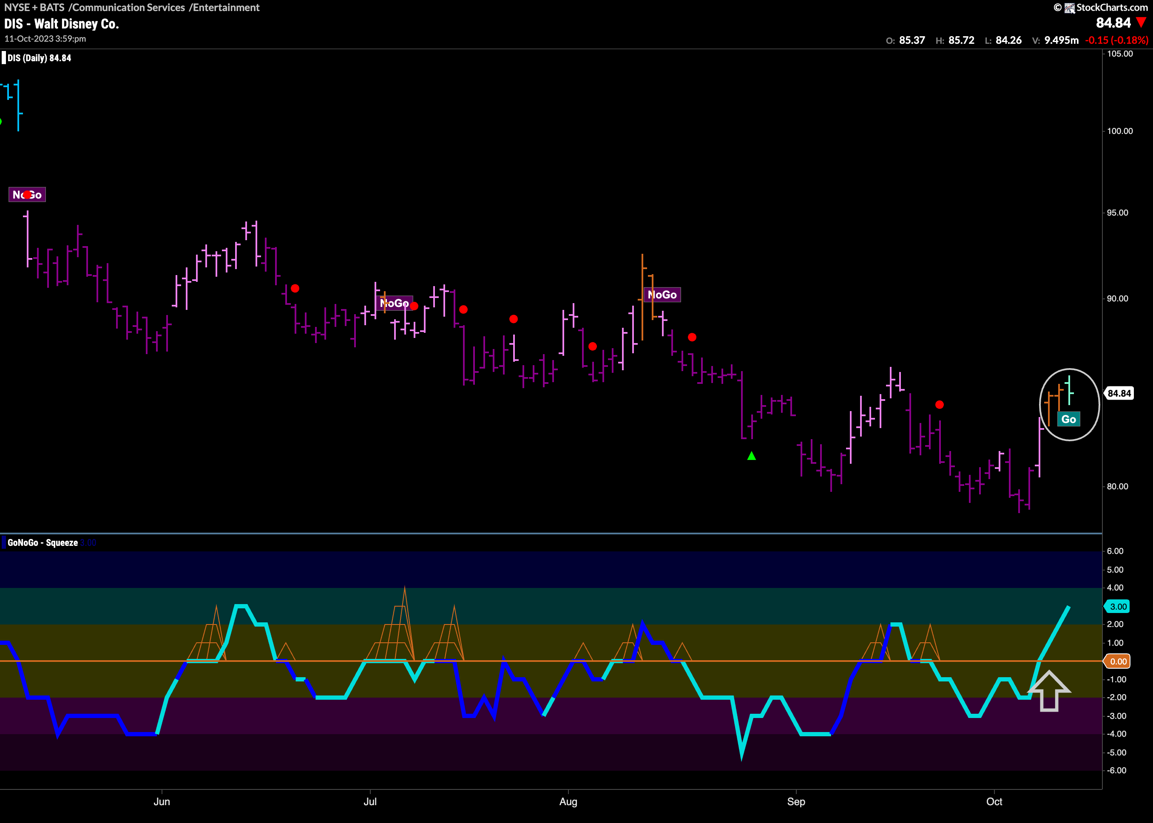
Task: Click the red dot marker in early August
Action: [593, 346]
